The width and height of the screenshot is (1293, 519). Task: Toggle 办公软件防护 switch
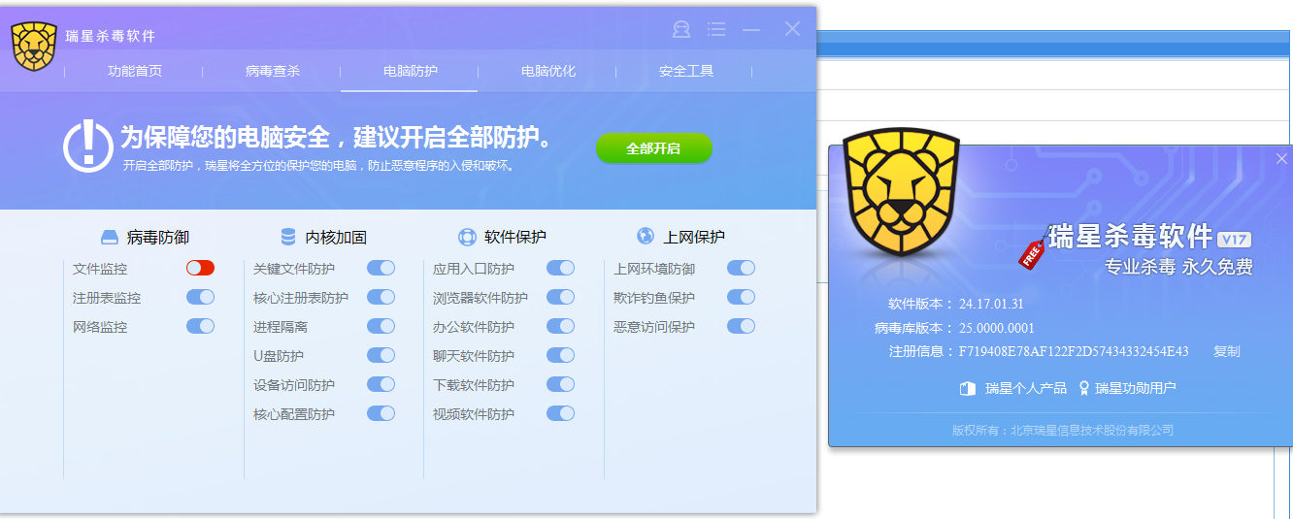[560, 326]
